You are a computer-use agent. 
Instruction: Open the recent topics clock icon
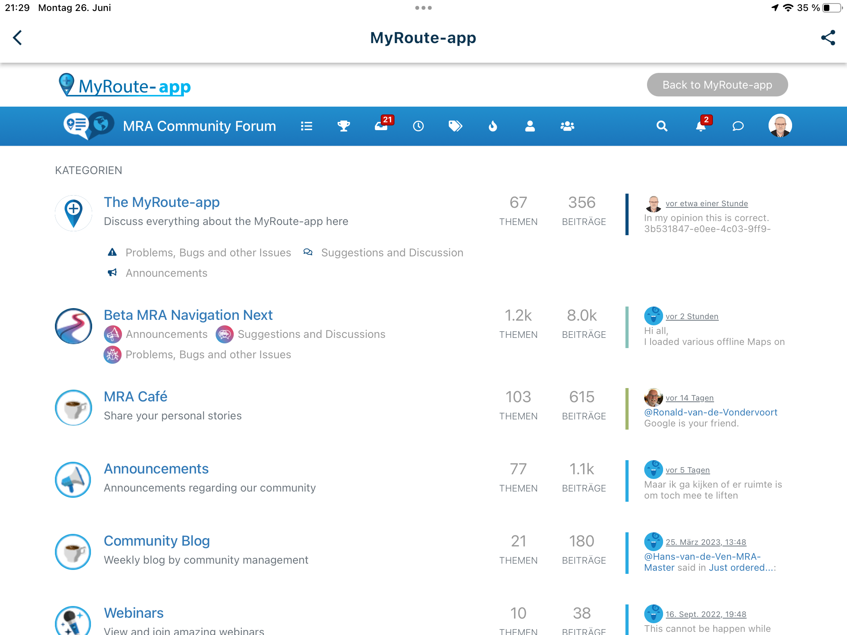(418, 126)
